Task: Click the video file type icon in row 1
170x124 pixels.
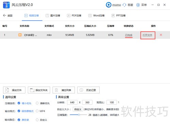Action: coord(20,35)
